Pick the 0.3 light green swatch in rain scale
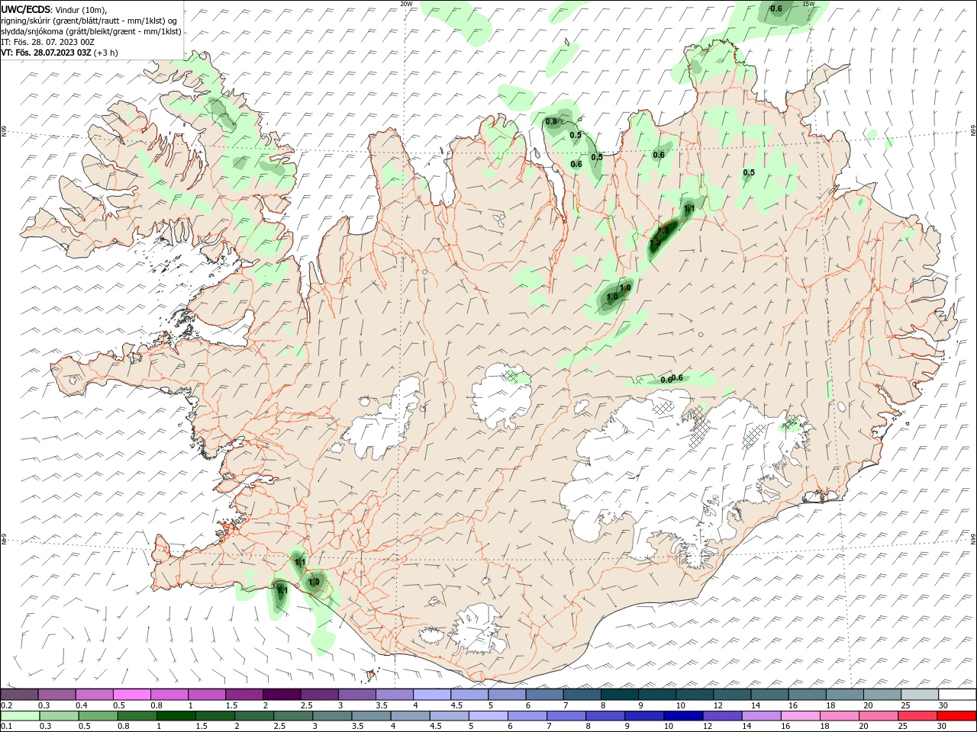 pyautogui.click(x=59, y=716)
